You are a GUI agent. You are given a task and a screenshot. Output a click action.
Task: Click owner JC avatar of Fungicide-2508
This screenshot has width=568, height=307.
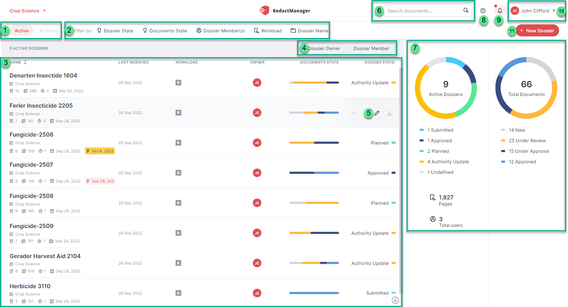click(257, 203)
